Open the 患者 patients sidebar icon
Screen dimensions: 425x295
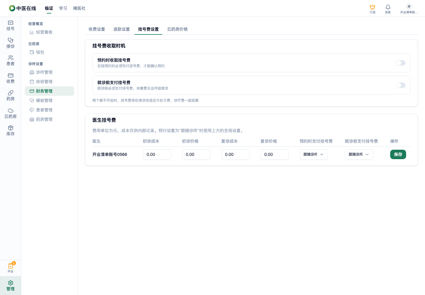[10, 61]
